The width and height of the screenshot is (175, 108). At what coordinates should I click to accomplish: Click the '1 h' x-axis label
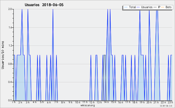14,102
